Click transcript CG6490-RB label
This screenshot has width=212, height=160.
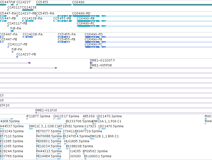click(x=86, y=18)
